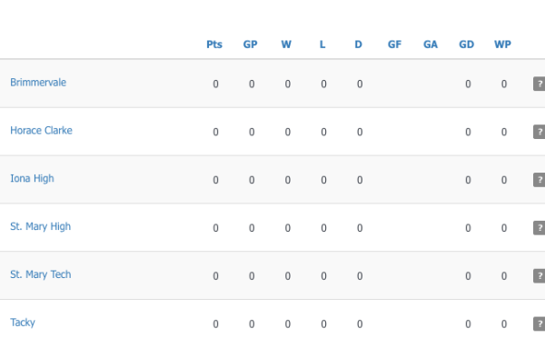Open the Brimmervale team link
The height and width of the screenshot is (358, 545).
(38, 83)
